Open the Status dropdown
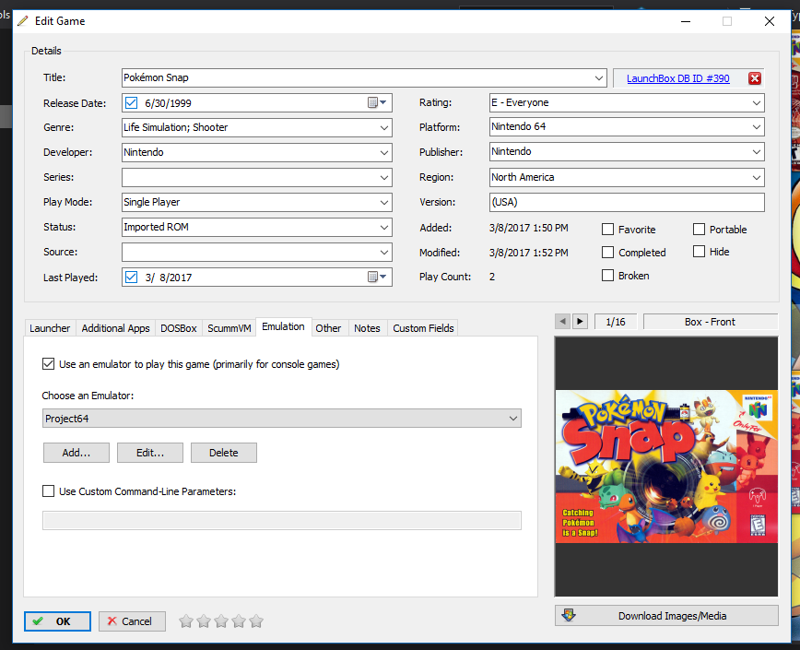This screenshot has width=800, height=650. pyautogui.click(x=384, y=228)
